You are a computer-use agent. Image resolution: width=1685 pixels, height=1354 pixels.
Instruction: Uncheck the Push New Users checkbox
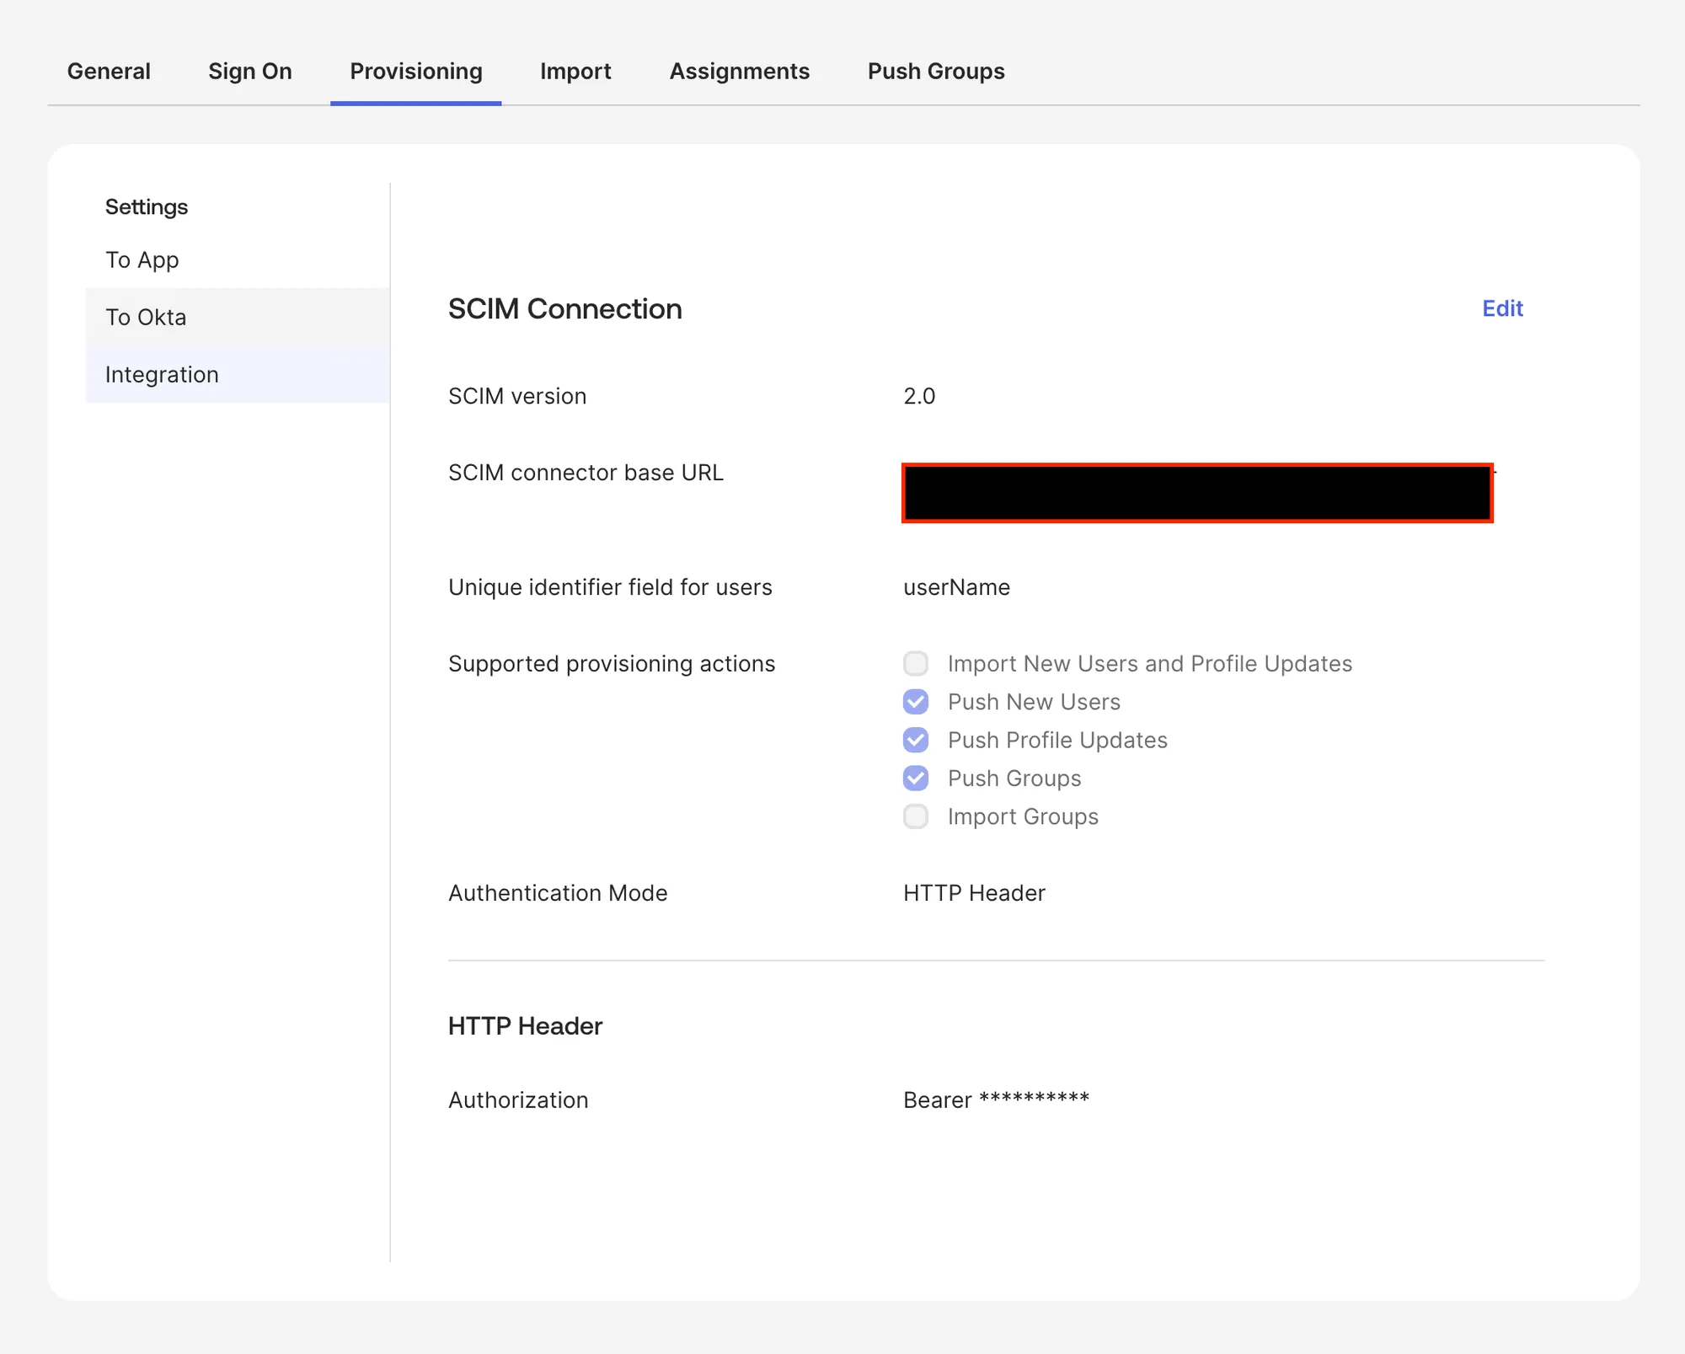click(916, 702)
